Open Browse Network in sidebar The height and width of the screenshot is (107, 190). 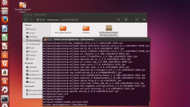click(34, 90)
